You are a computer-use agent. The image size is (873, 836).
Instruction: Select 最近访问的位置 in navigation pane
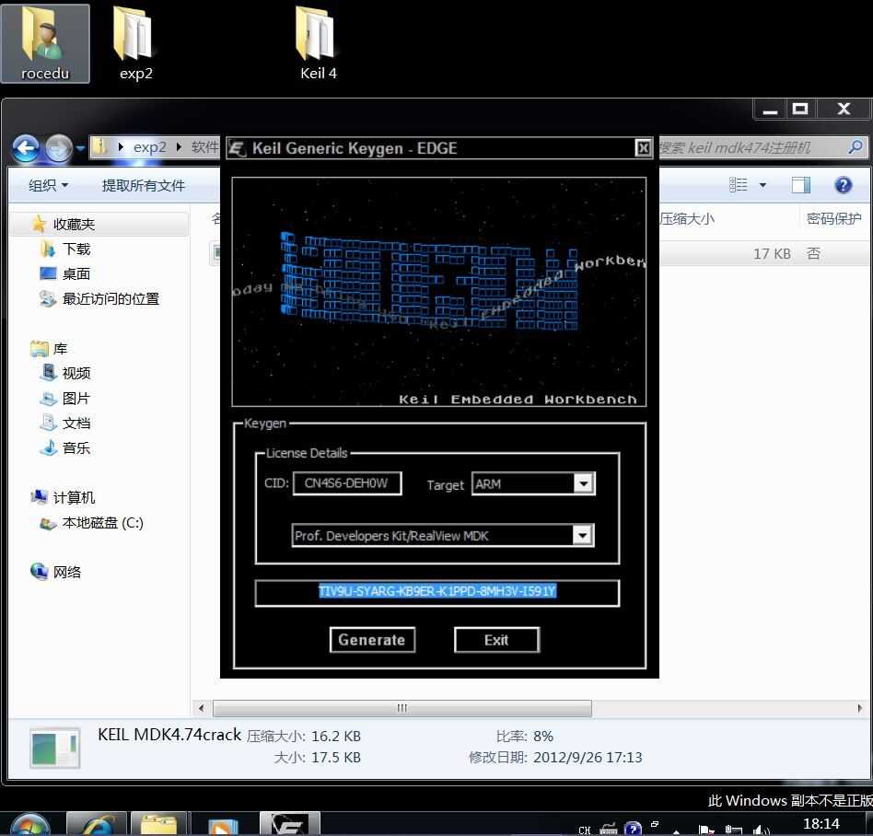[x=111, y=299]
